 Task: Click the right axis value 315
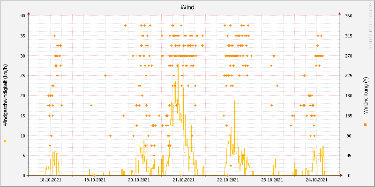coord(348,36)
